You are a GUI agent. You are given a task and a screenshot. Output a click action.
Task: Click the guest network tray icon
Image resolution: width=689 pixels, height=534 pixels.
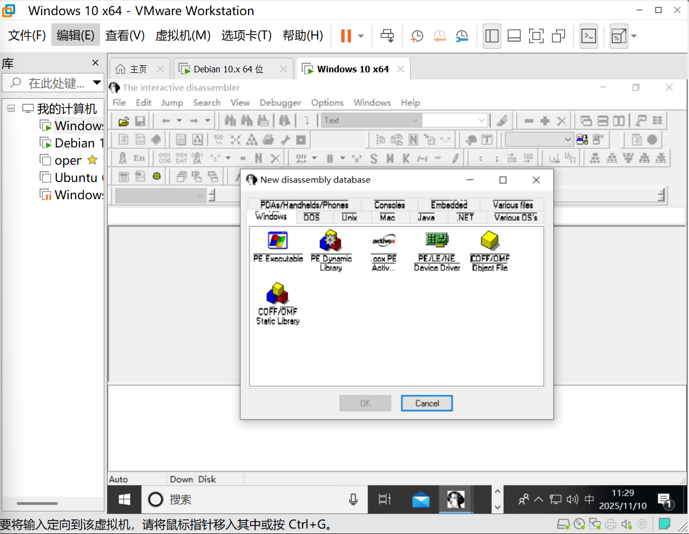(556, 499)
